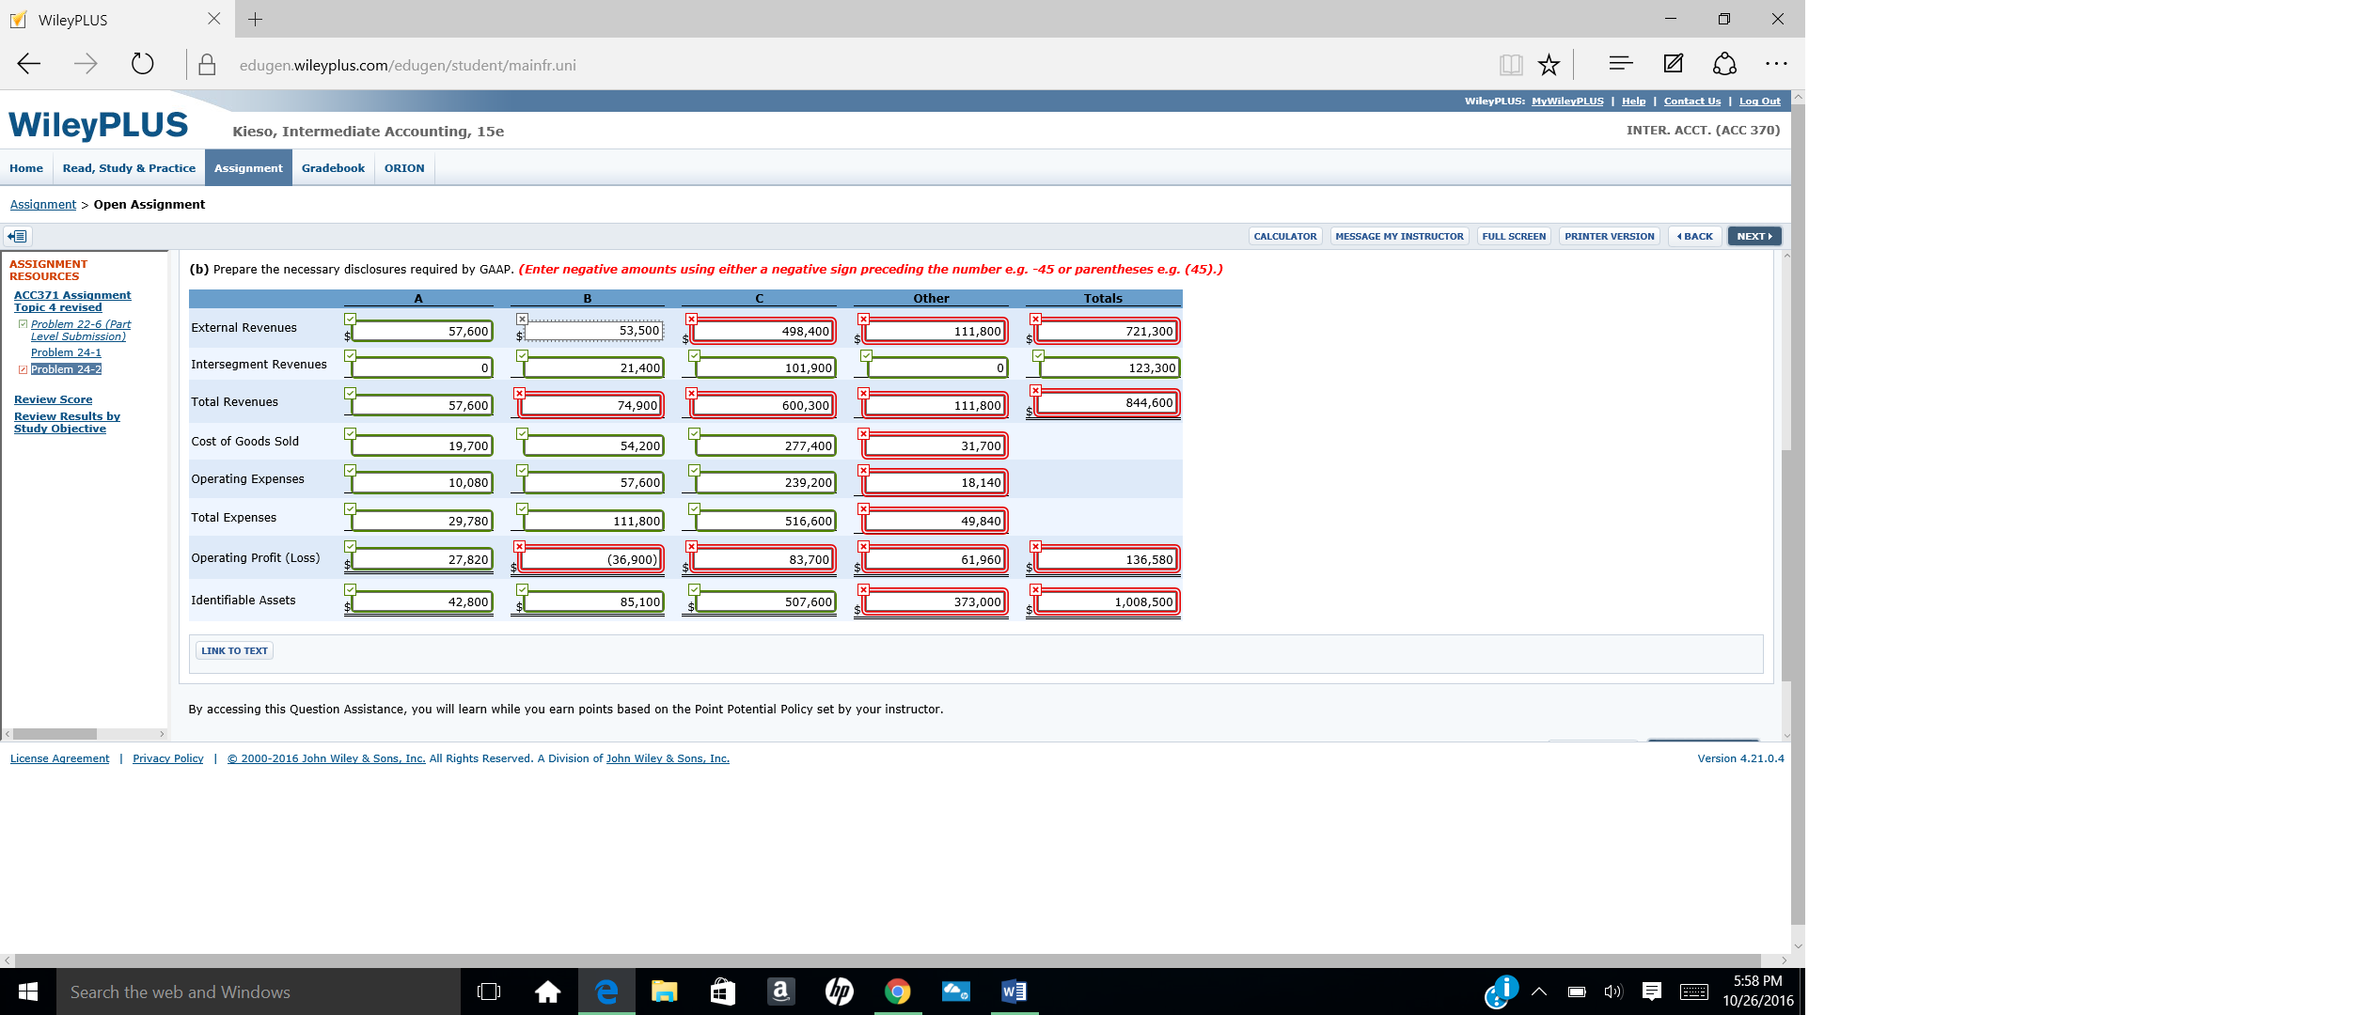Image resolution: width=2375 pixels, height=1015 pixels.
Task: Click the green check beside A External Revenues
Action: (x=350, y=319)
